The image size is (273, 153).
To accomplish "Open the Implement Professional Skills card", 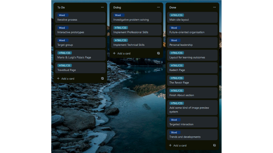I will tap(136, 30).
